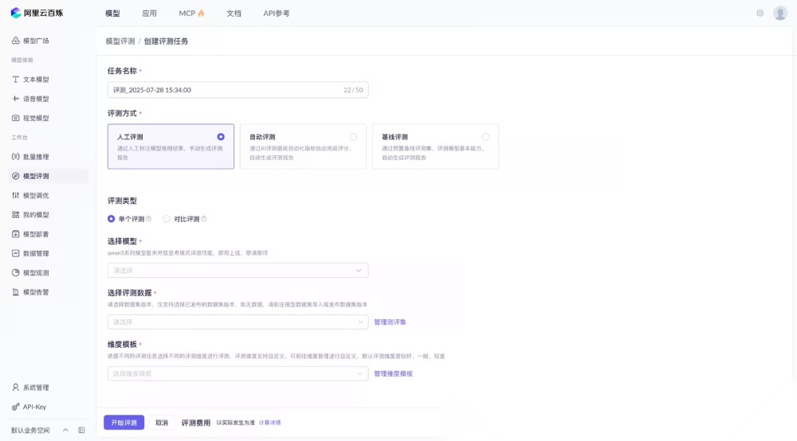797x441 pixels.
Task: Click the MCP flame icon
Action: [202, 14]
